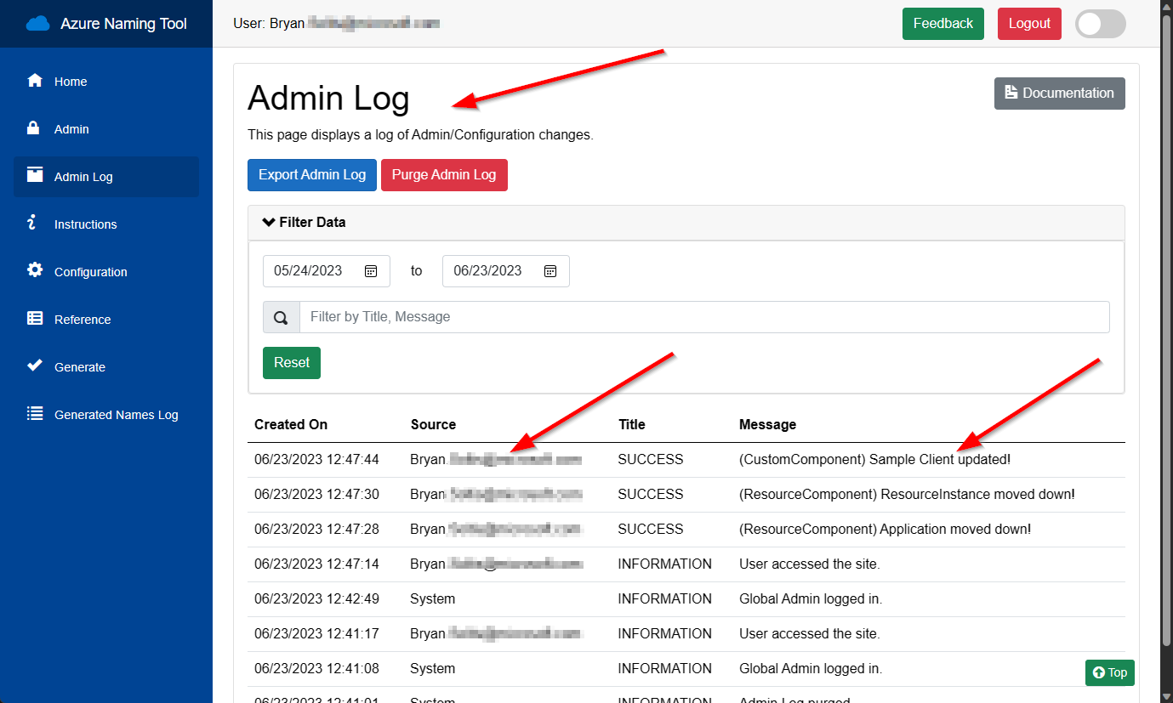
Task: Click the Reset filter button
Action: pyautogui.click(x=292, y=363)
